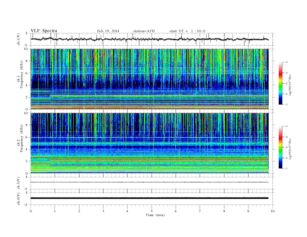Click the time axis tick label "0"
Image resolution: width=307 pixels, height=237 pixels.
(31, 211)
